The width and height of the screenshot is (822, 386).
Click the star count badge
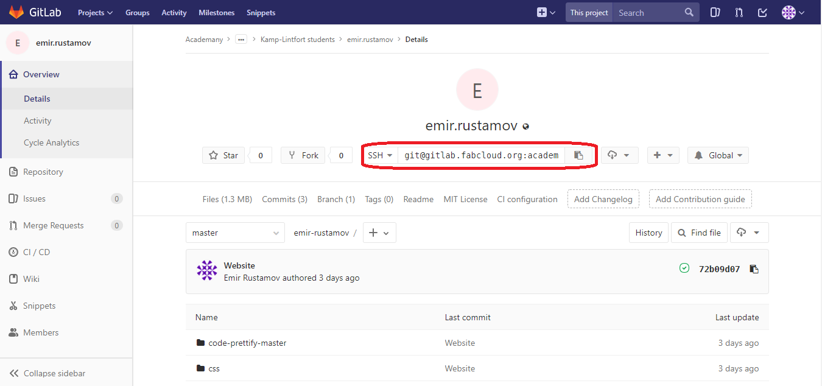261,155
